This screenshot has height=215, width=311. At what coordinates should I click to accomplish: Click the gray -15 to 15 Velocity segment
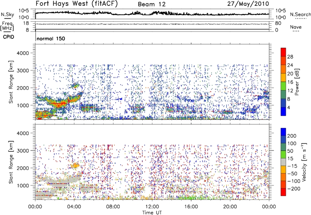pos(283,162)
